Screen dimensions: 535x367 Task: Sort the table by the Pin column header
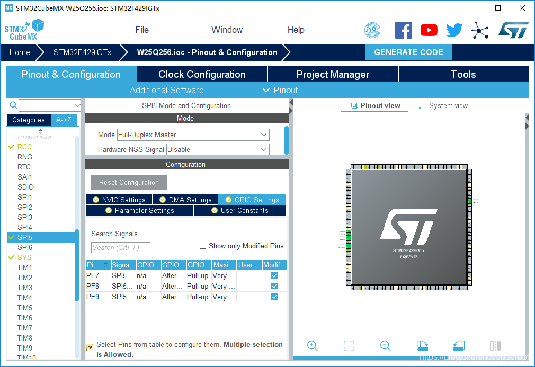99,265
